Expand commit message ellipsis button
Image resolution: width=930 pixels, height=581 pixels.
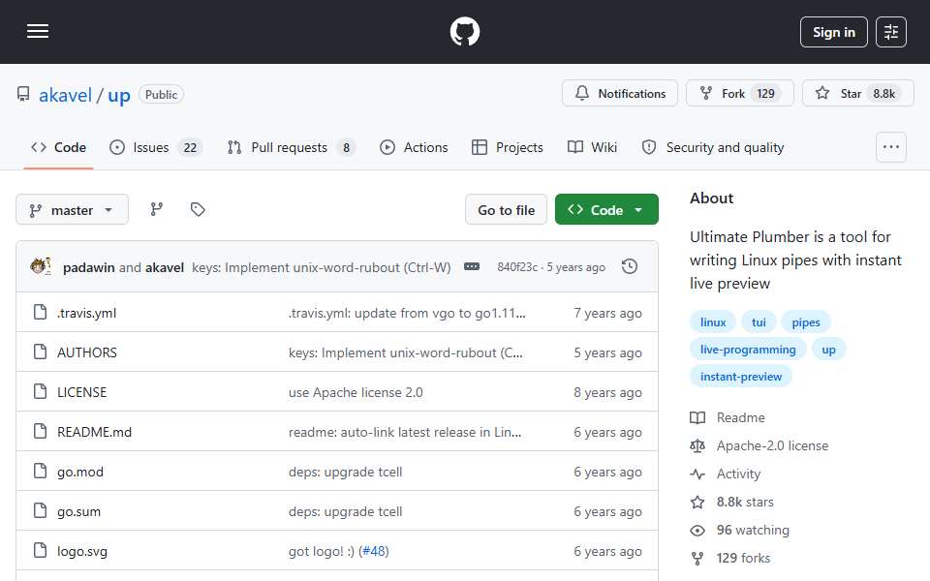(472, 267)
